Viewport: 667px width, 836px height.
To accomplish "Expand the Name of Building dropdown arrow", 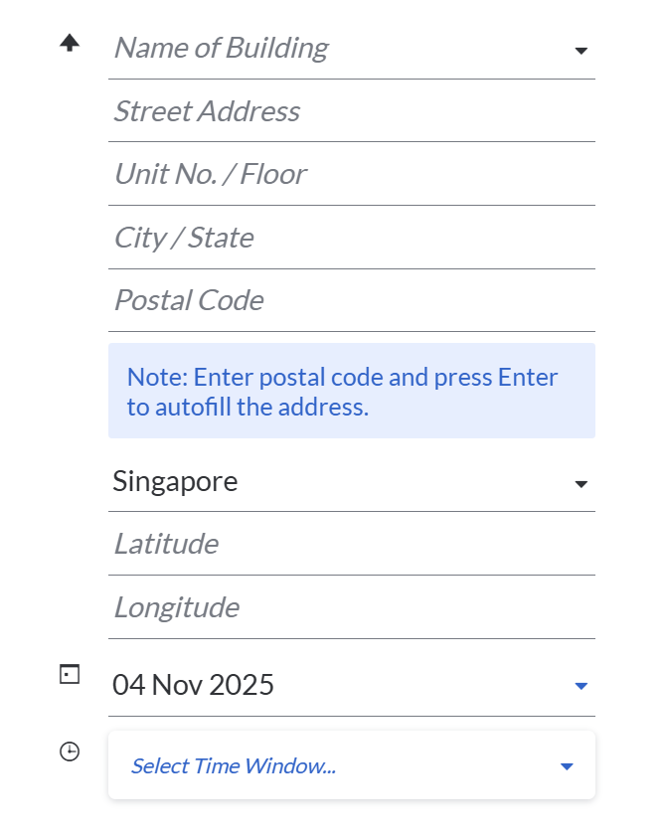I will (582, 51).
